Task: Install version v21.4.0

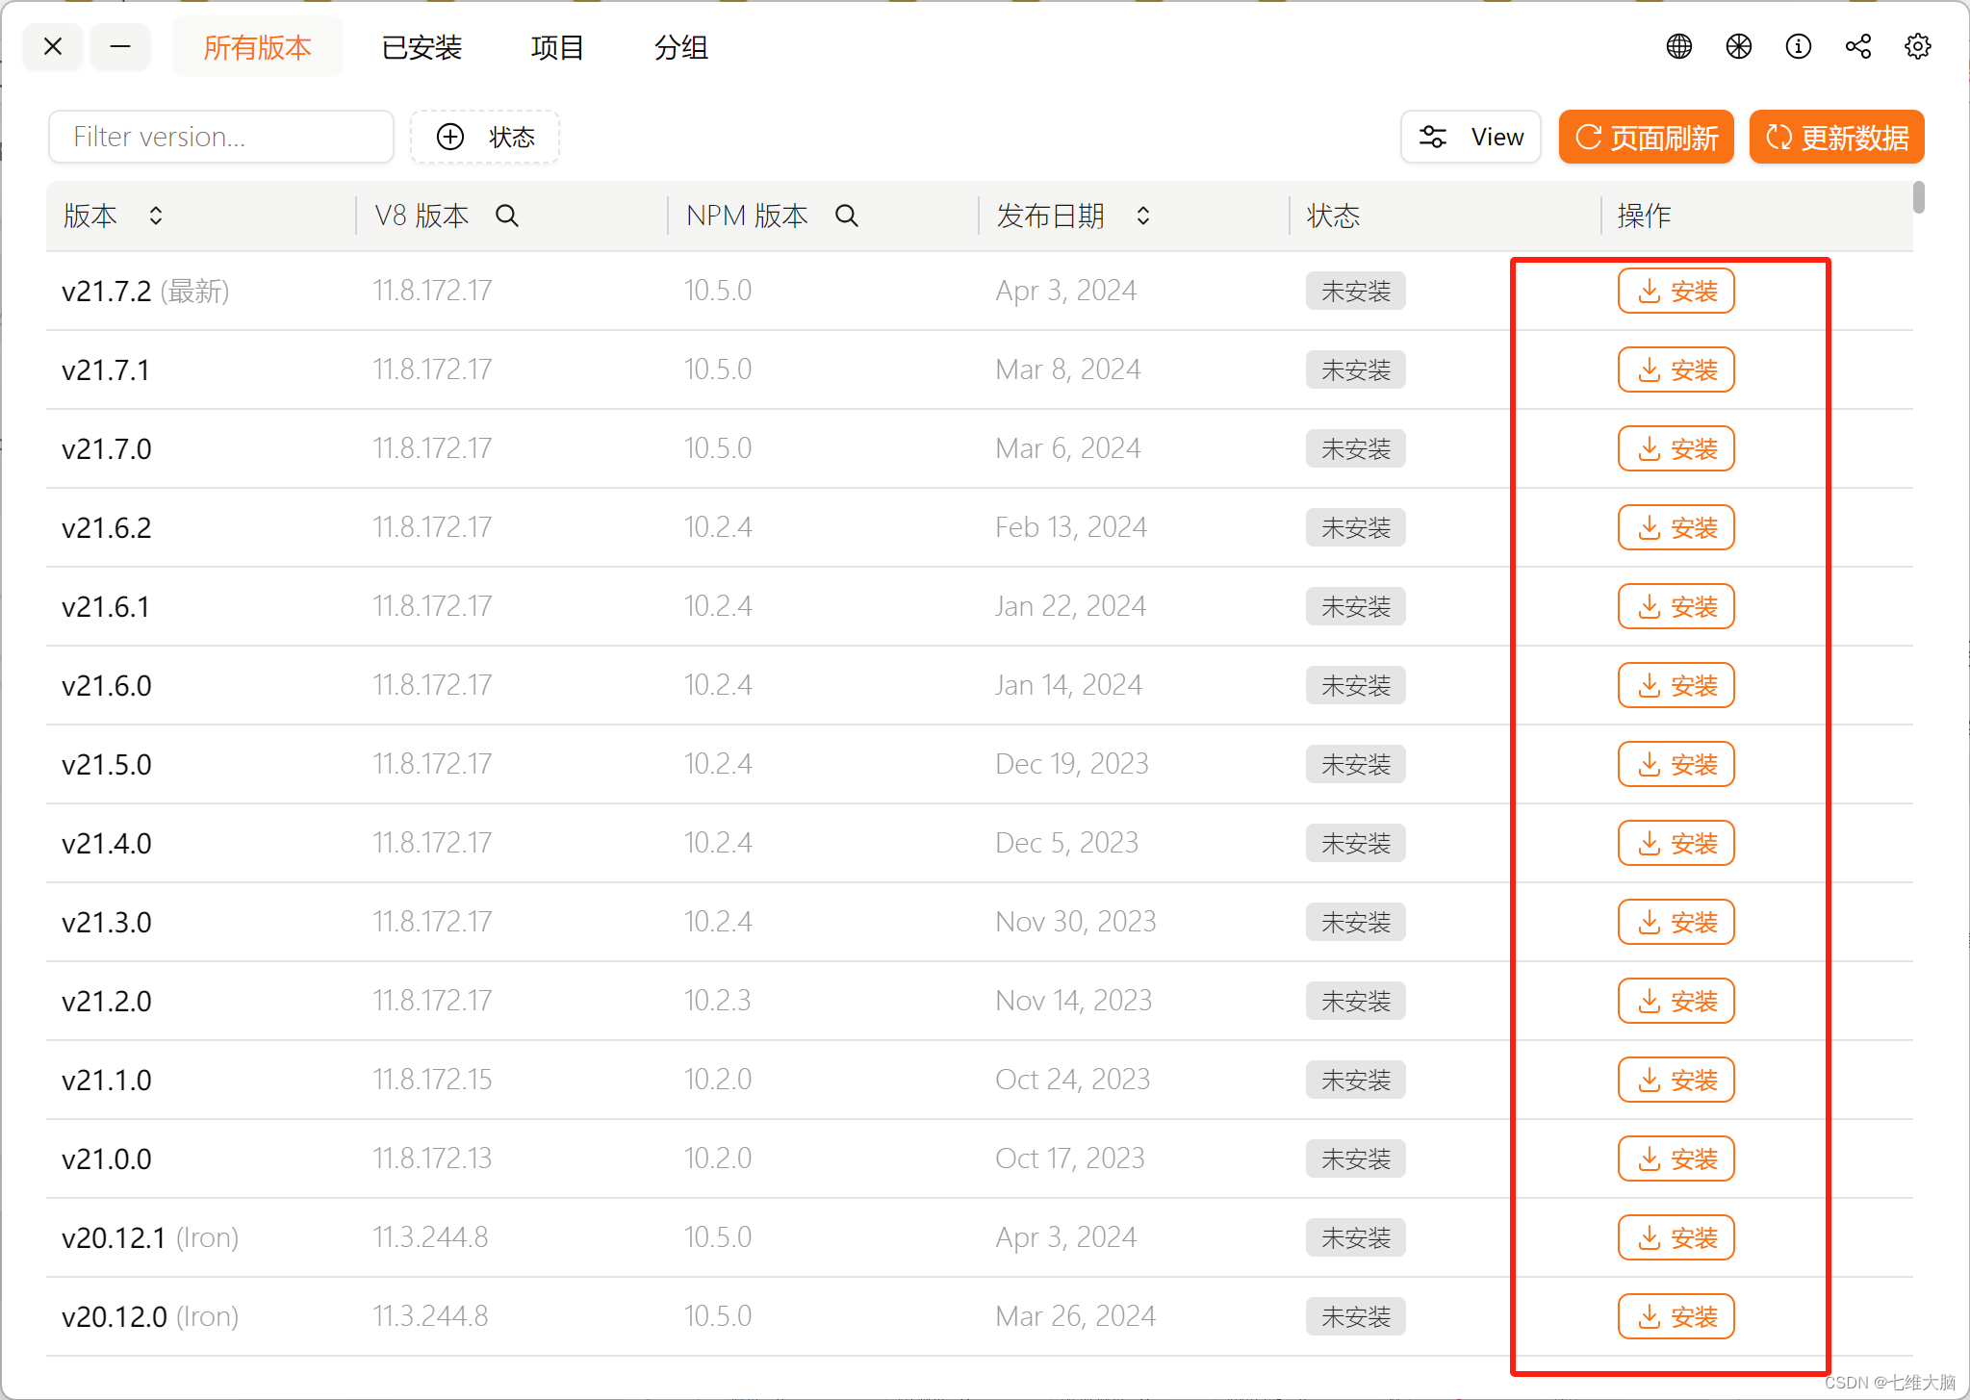Action: coord(1676,843)
